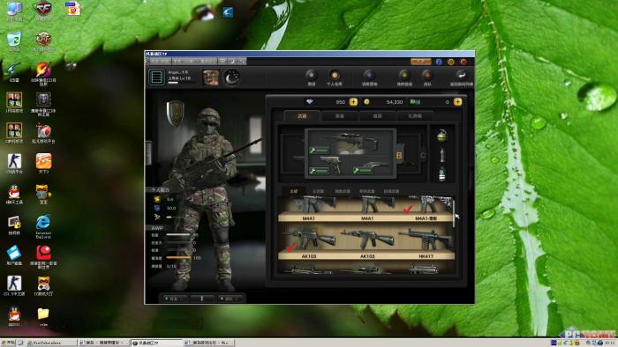The height and width of the screenshot is (347, 618).
Task: Click the blue Facebook icon in the top bar
Action: 439,62
